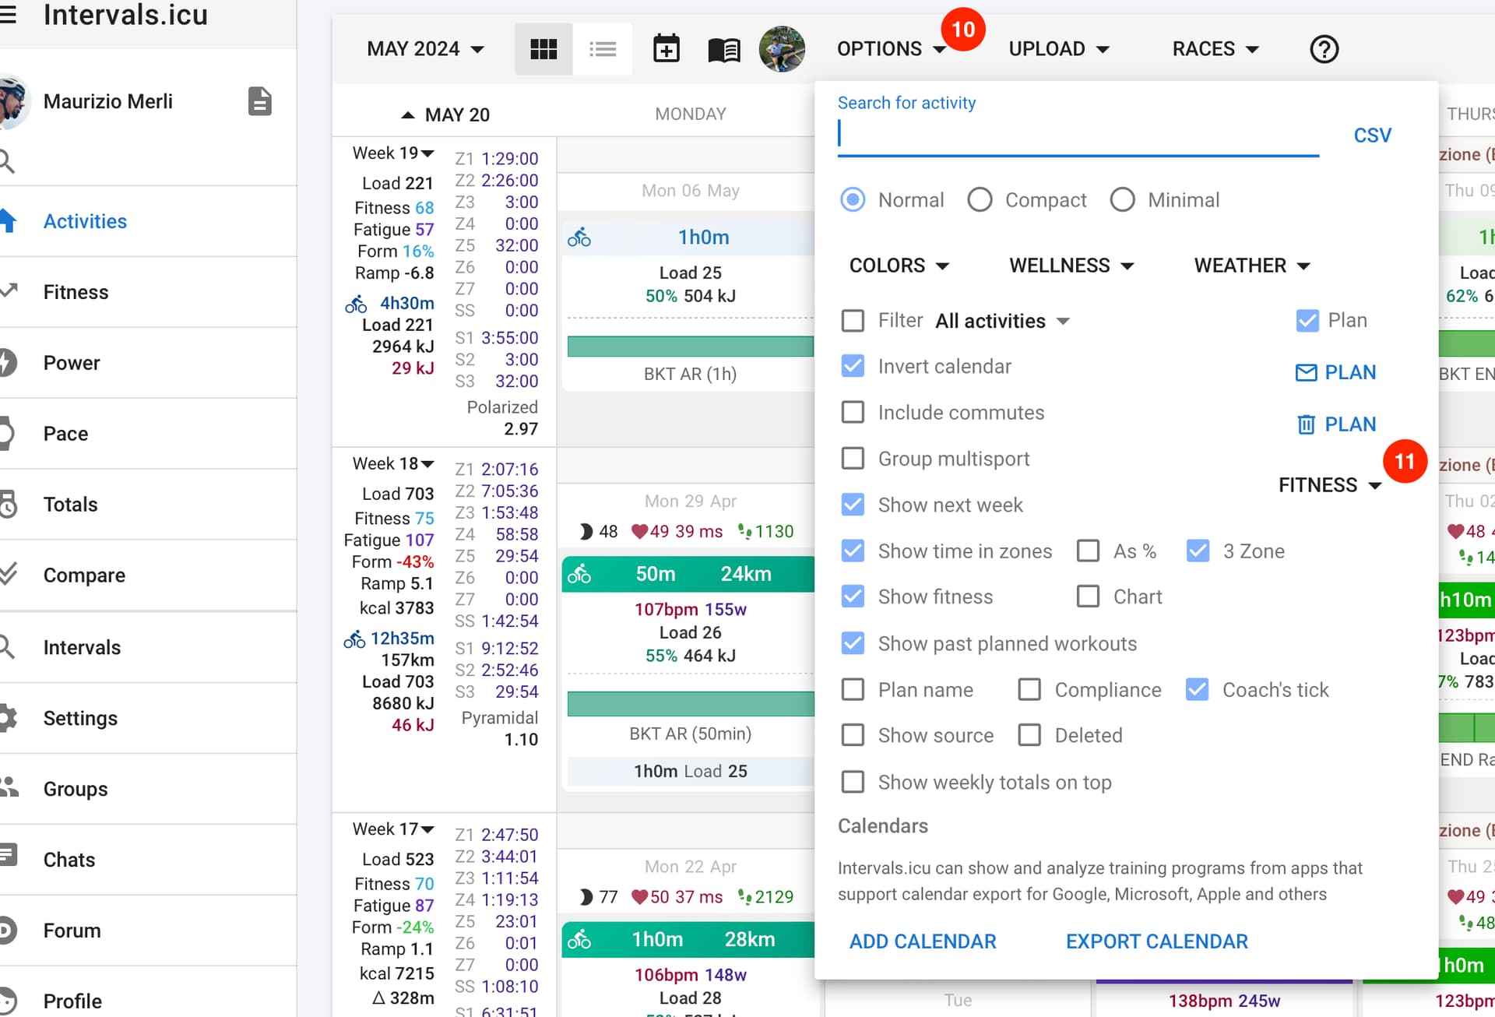This screenshot has width=1495, height=1017.
Task: Open the hamburger menu icon
Action: (x=8, y=14)
